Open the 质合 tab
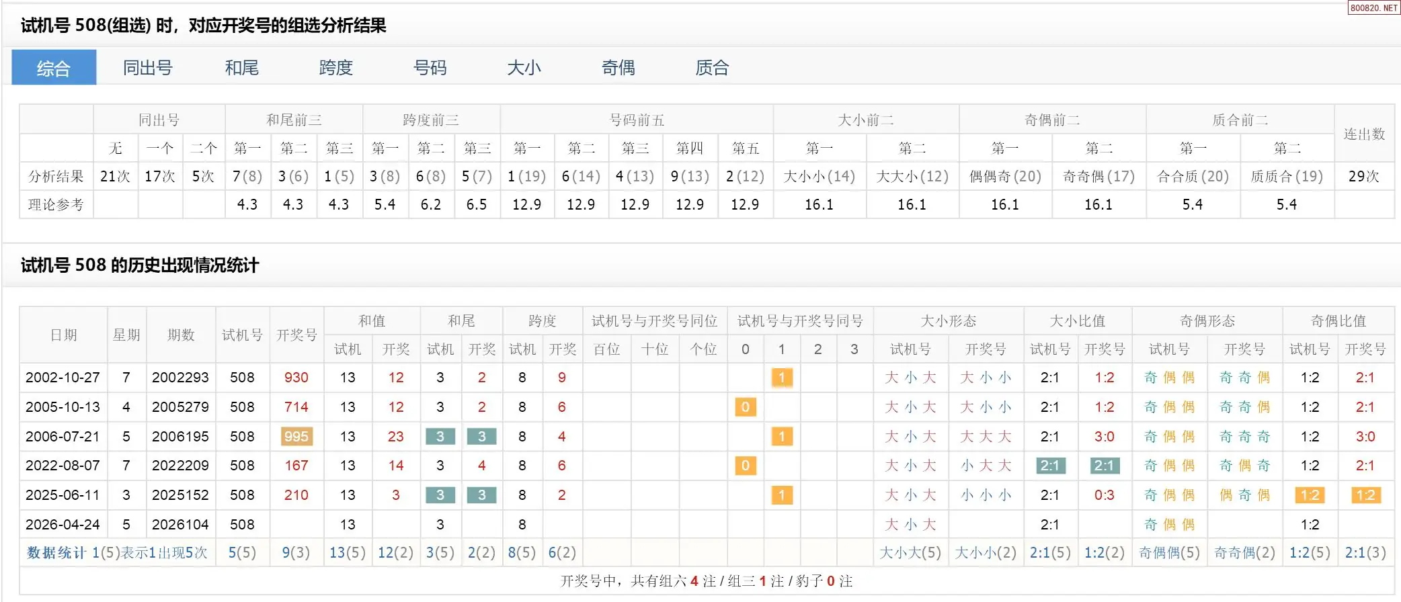Screen dimensions: 1401x602 coord(712,68)
